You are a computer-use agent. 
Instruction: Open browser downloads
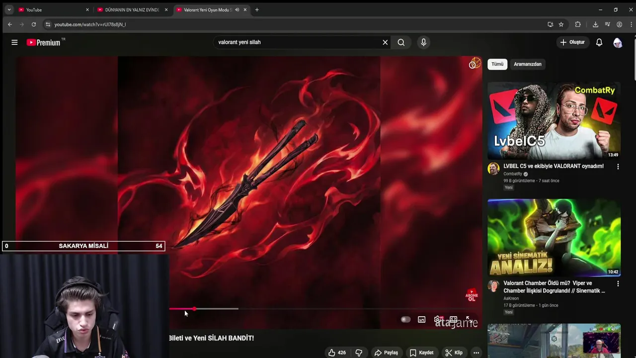595,24
